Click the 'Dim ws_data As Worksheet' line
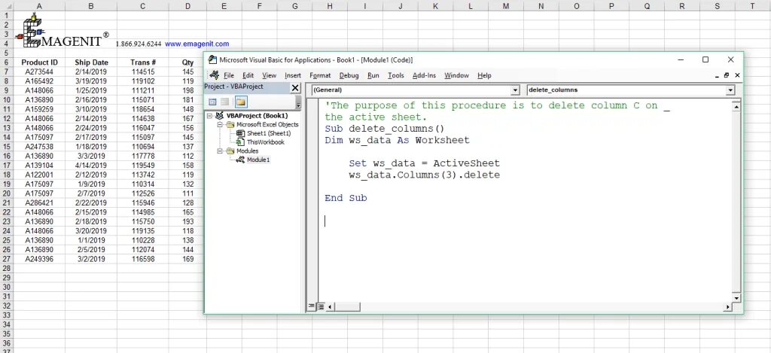 [397, 140]
